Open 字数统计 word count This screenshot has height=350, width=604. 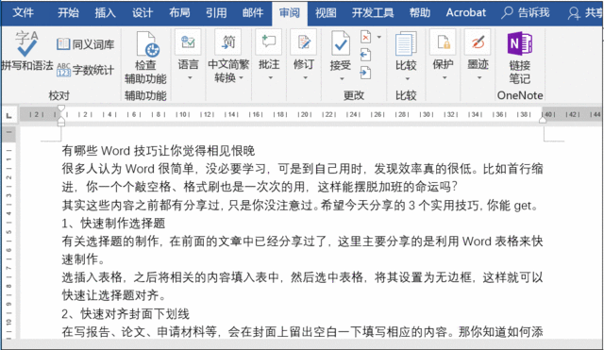point(86,70)
